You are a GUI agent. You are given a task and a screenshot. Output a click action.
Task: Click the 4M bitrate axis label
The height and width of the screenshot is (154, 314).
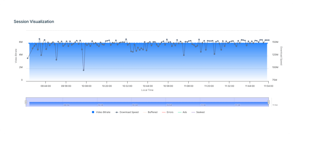click(21, 55)
